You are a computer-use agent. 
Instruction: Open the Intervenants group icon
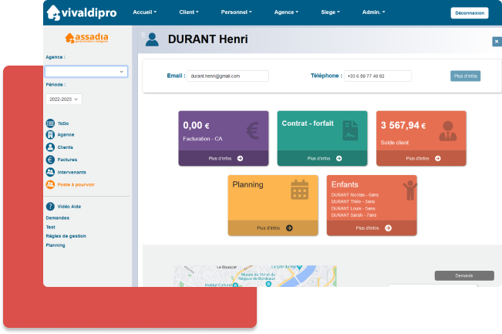50,172
